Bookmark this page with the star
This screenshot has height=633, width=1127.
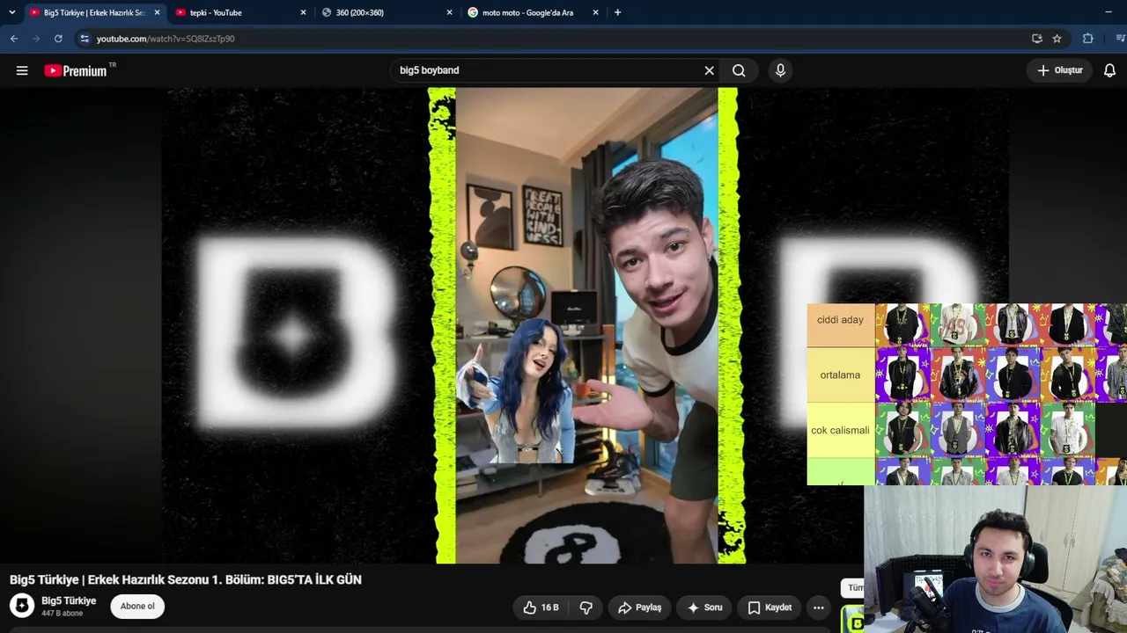click(x=1057, y=39)
